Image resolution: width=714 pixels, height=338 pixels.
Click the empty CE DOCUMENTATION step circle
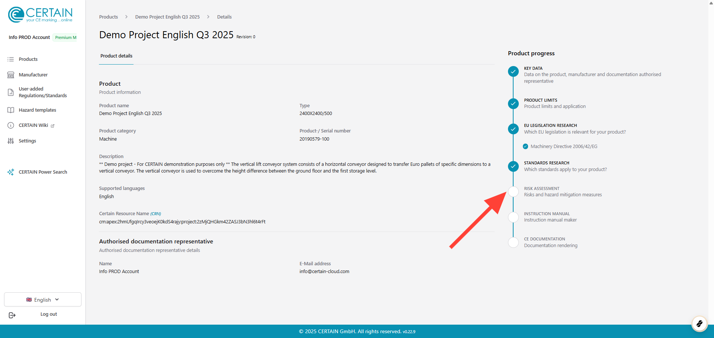tap(513, 242)
